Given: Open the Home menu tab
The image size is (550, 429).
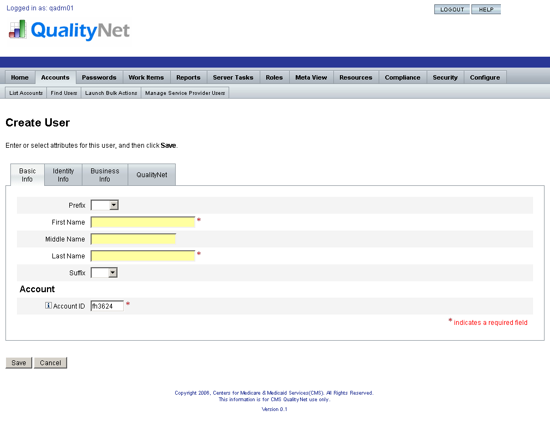Looking at the screenshot, I should tap(20, 77).
